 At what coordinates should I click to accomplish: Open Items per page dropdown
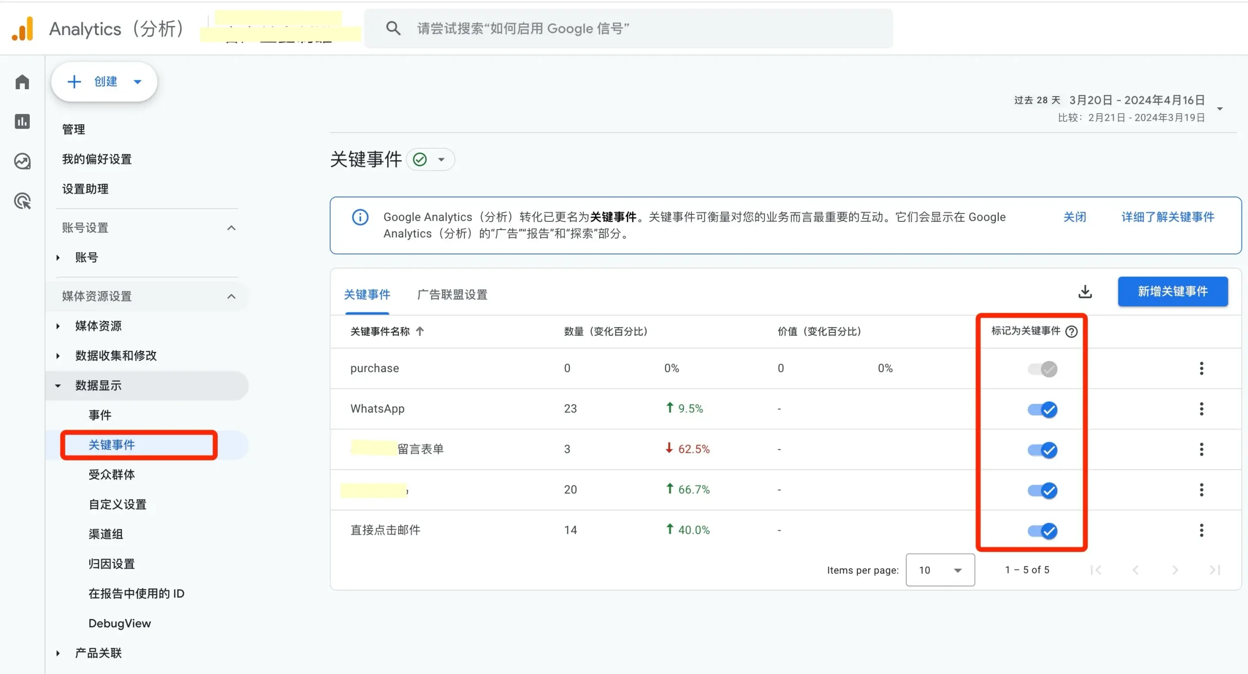tap(940, 570)
